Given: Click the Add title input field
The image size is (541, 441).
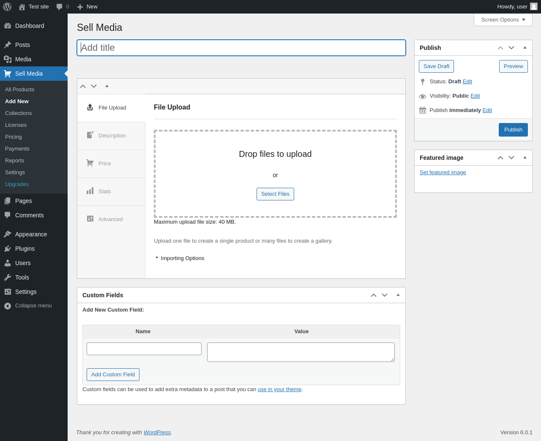Looking at the screenshot, I should 241,48.
